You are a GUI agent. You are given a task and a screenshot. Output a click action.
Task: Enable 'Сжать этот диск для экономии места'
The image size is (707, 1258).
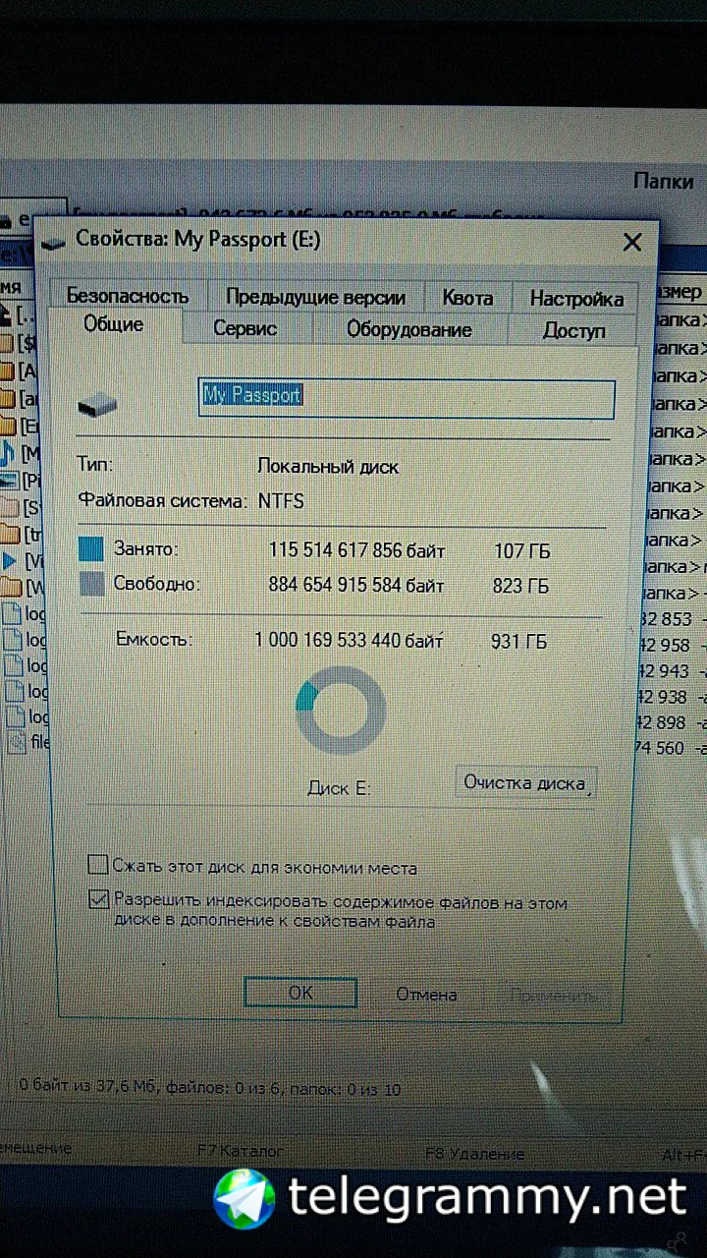97,866
